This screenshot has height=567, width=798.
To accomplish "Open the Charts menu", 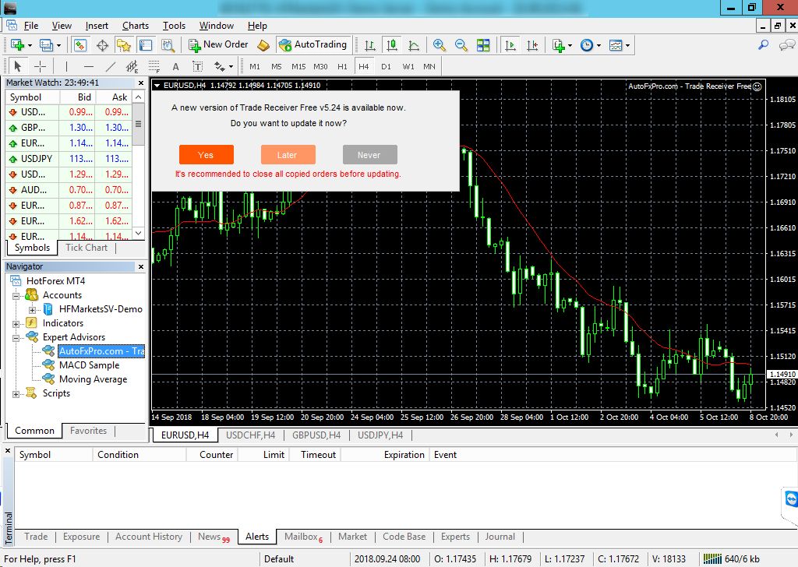I will [x=135, y=26].
